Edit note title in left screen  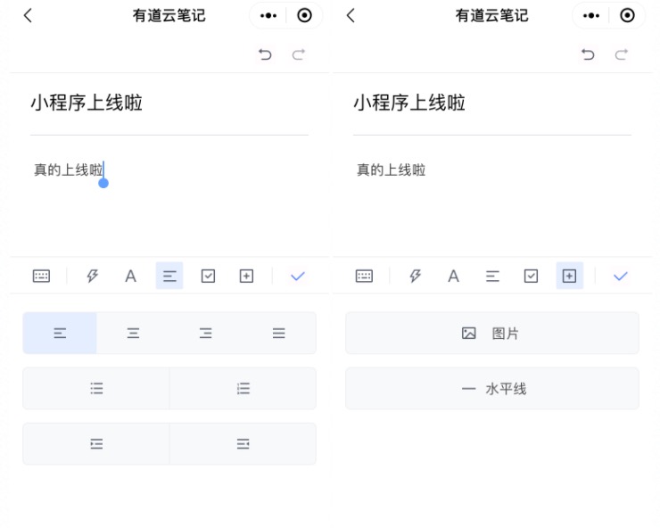pyautogui.click(x=87, y=103)
